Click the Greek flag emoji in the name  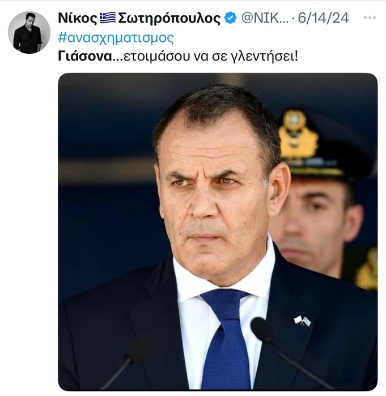point(107,18)
